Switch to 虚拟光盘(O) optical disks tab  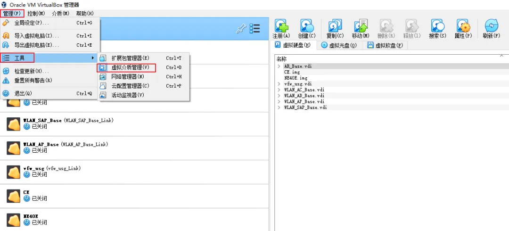coord(338,45)
